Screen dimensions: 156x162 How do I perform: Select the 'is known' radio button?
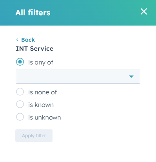[x=20, y=104]
